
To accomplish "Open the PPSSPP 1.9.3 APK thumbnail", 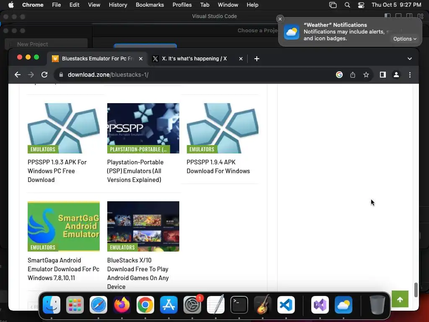I will click(x=64, y=128).
